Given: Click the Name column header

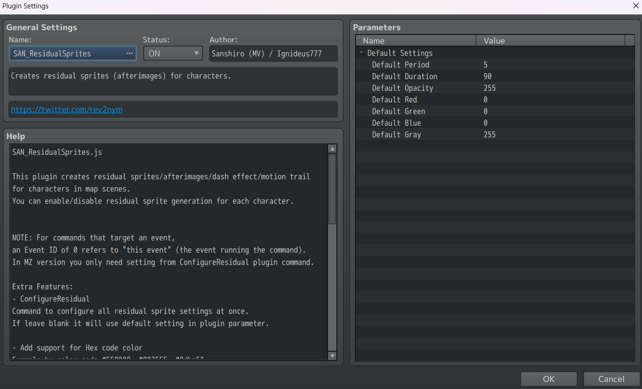Looking at the screenshot, I should pos(416,41).
